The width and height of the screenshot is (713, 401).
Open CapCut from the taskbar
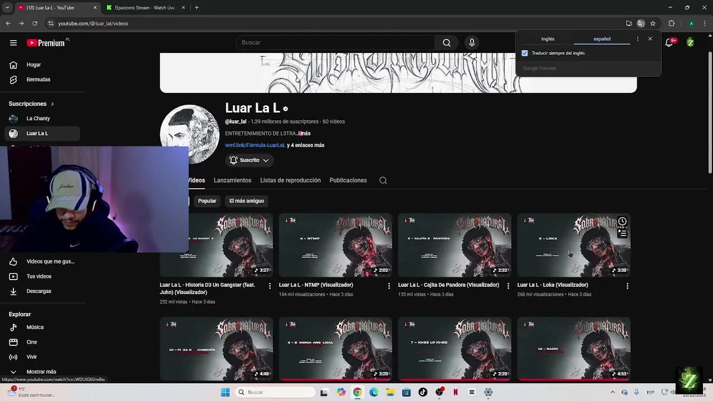click(x=472, y=392)
